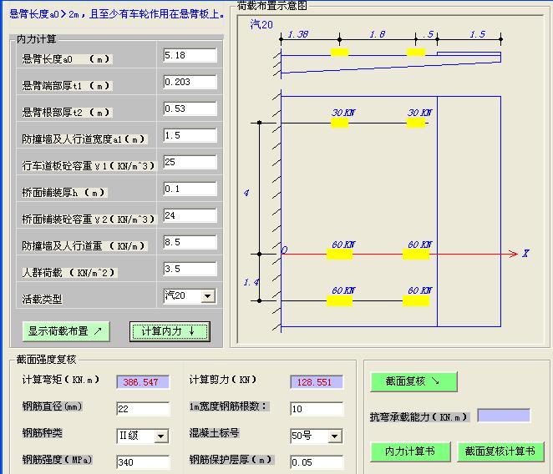Click the 汽20 label in the load diagram
This screenshot has height=474, width=553.
tap(261, 25)
